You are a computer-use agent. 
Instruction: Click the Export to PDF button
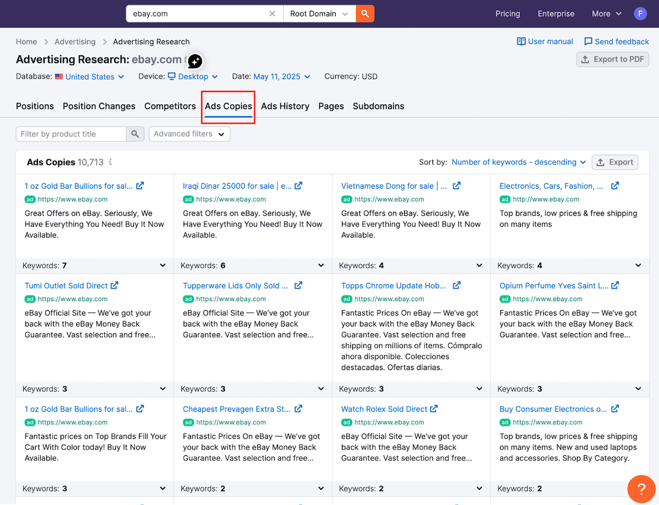[613, 59]
